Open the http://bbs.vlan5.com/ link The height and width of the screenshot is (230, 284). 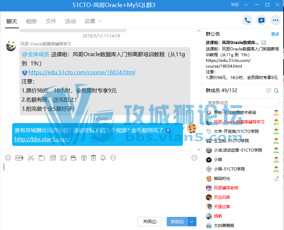(x=42, y=139)
